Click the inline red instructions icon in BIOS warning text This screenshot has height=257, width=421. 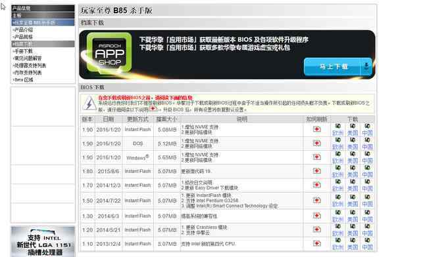coord(153,109)
